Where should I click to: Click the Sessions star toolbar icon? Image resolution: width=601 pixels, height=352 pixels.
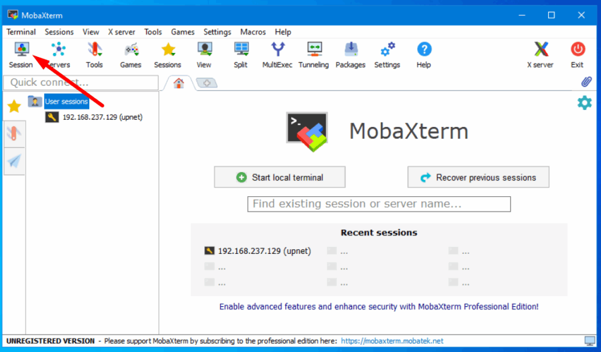pos(167,55)
